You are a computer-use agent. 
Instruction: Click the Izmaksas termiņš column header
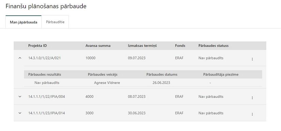[x=142, y=46]
